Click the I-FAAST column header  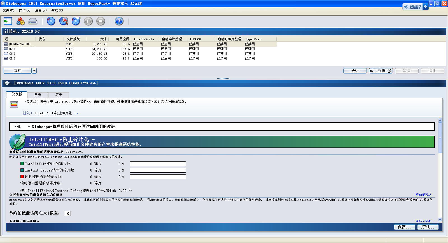click(x=201, y=39)
